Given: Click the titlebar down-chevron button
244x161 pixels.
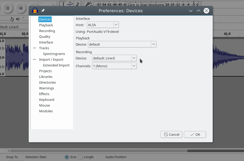Looking at the screenshot, I should [191, 11].
